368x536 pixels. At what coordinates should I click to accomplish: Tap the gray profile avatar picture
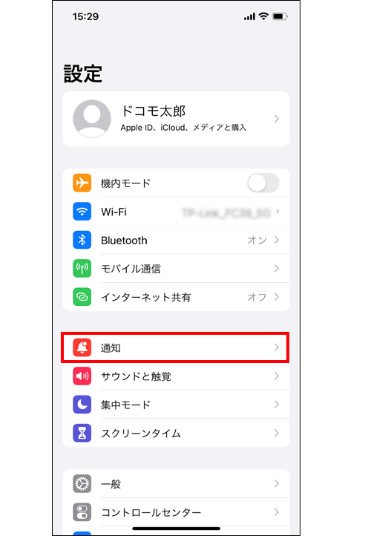coord(92,119)
